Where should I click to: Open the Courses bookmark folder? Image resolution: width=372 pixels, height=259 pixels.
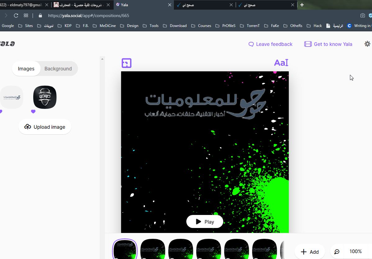201,26
